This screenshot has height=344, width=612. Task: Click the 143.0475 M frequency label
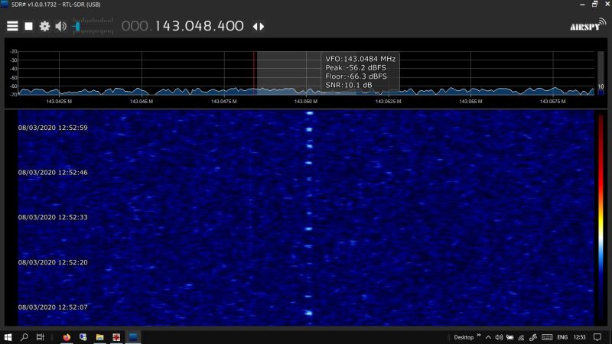point(223,102)
